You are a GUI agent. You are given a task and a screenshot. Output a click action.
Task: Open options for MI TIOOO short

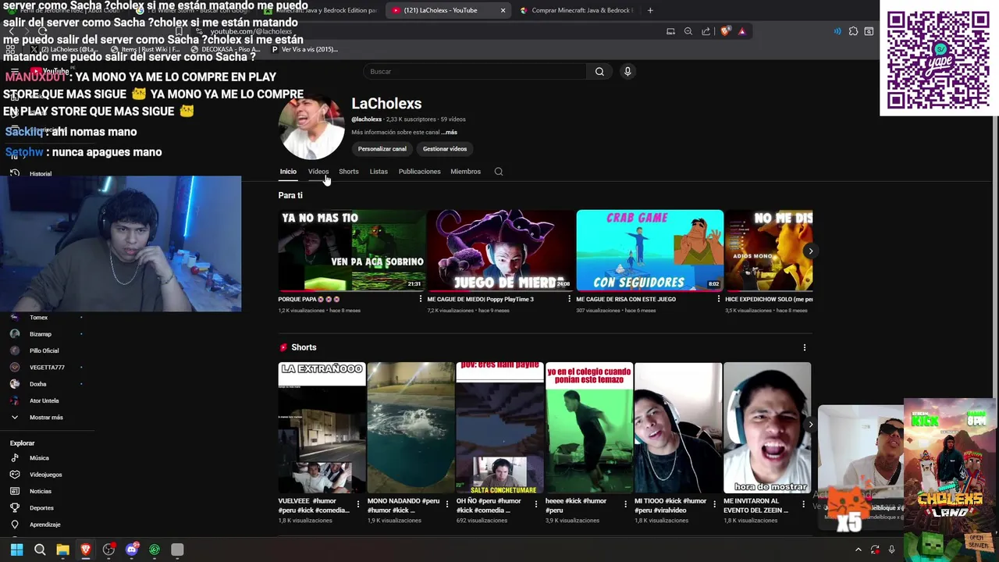714,504
